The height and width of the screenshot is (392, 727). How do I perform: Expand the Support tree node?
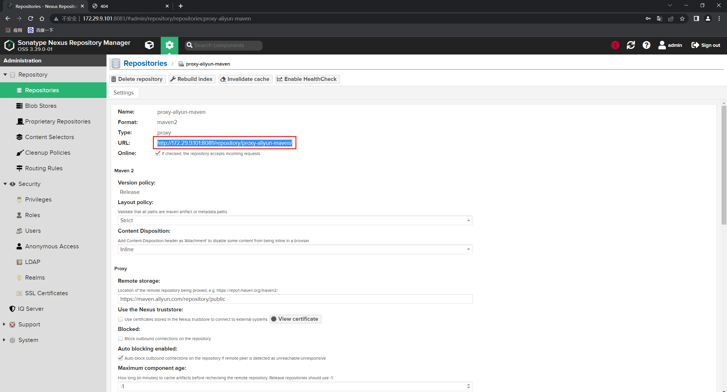click(4, 324)
